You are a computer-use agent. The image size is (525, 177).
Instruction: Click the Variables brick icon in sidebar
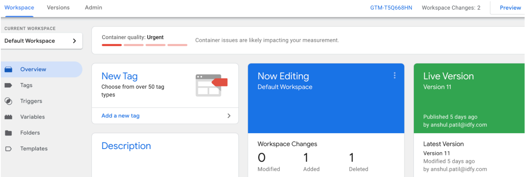(x=8, y=117)
